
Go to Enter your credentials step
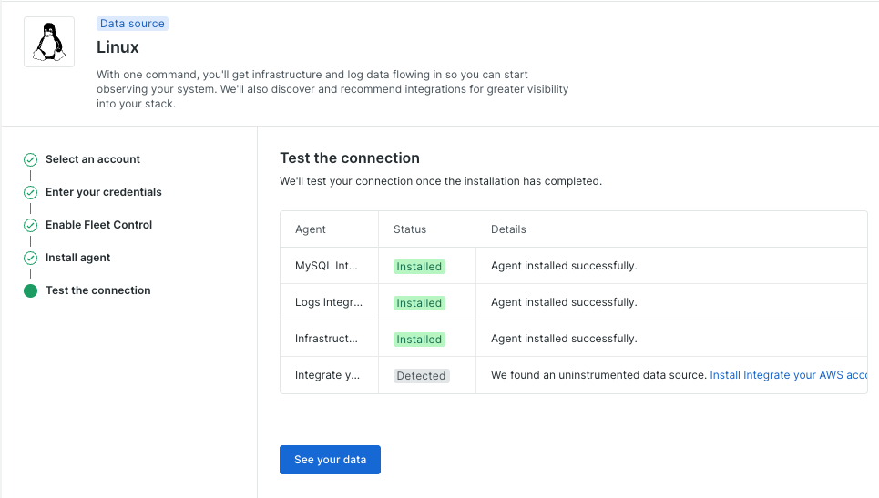104,192
